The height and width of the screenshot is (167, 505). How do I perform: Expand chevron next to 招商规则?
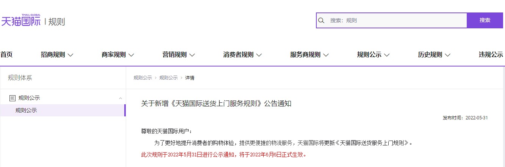click(70, 55)
